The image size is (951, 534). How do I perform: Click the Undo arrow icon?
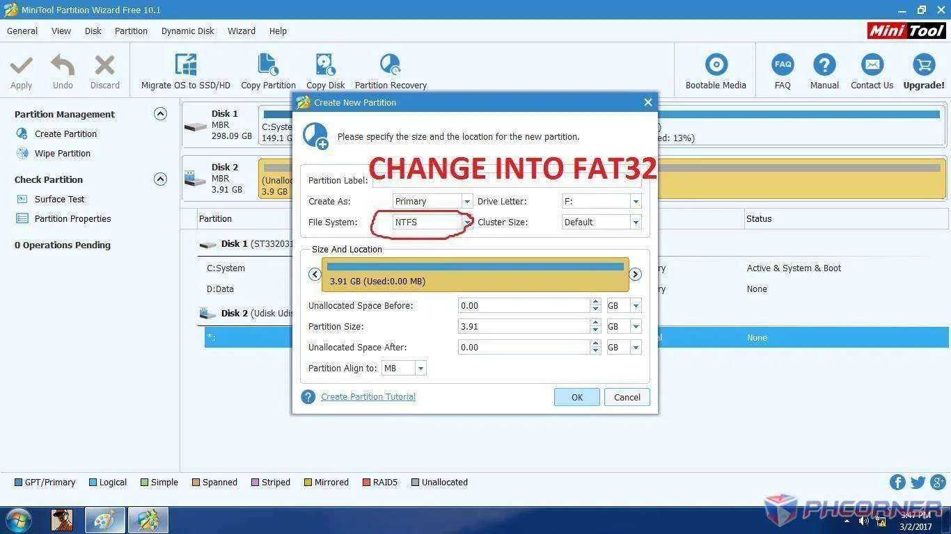(63, 66)
